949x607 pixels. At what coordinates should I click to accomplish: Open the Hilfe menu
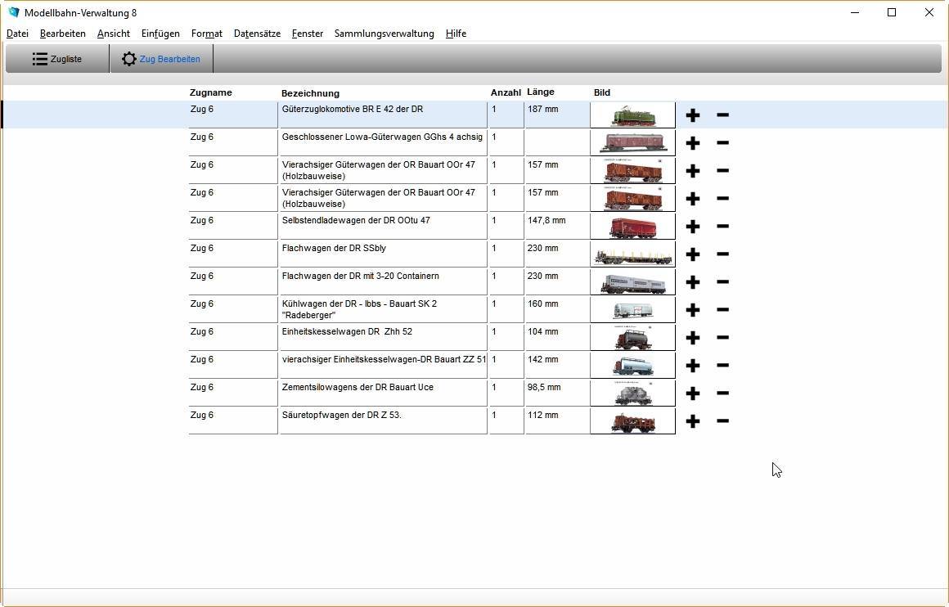coord(456,34)
